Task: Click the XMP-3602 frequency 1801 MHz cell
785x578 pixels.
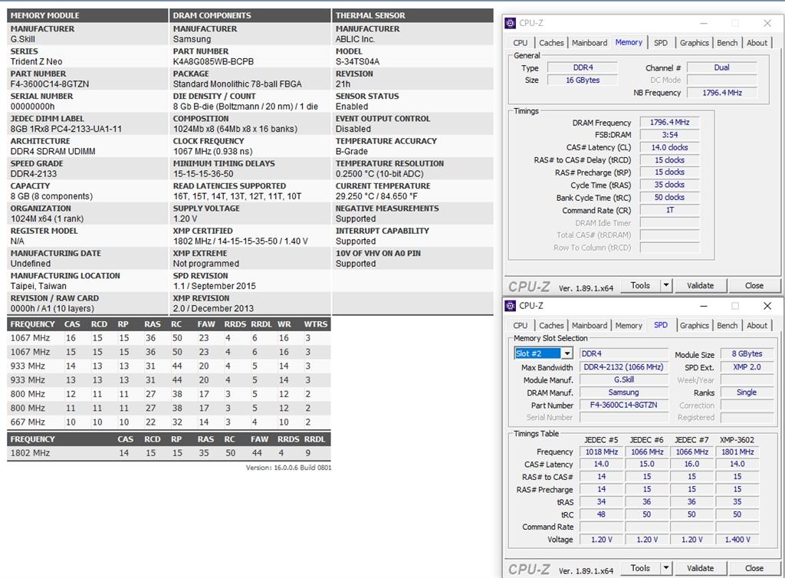Action: point(737,452)
